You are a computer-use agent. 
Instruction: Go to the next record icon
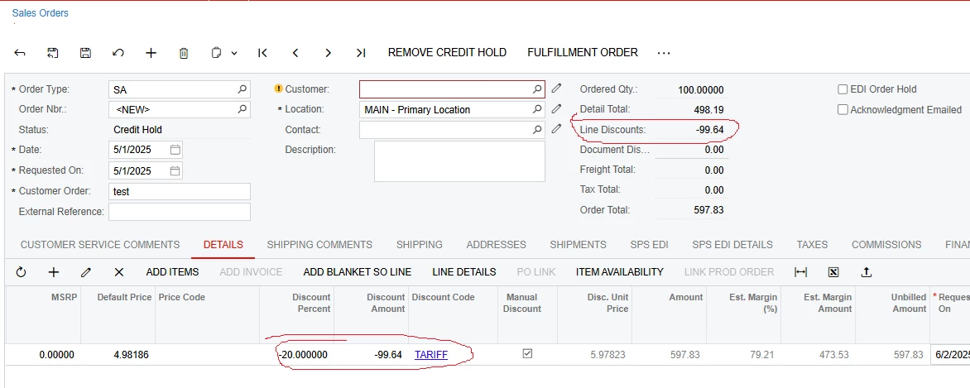point(329,53)
